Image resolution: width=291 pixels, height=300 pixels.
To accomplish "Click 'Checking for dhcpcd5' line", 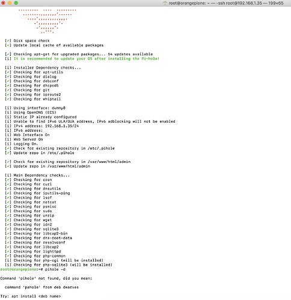I will (32, 85).
